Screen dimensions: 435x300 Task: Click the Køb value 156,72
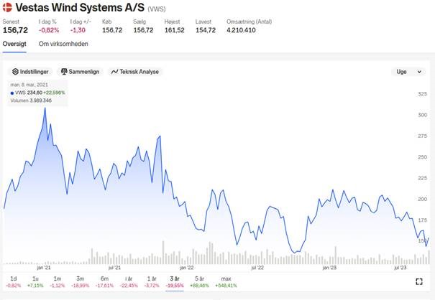112,30
